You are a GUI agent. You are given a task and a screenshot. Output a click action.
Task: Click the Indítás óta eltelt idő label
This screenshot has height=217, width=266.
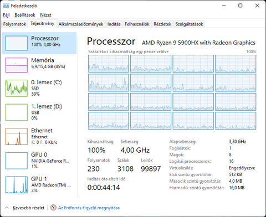(106, 179)
